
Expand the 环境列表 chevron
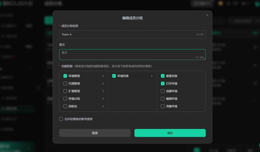152,76
